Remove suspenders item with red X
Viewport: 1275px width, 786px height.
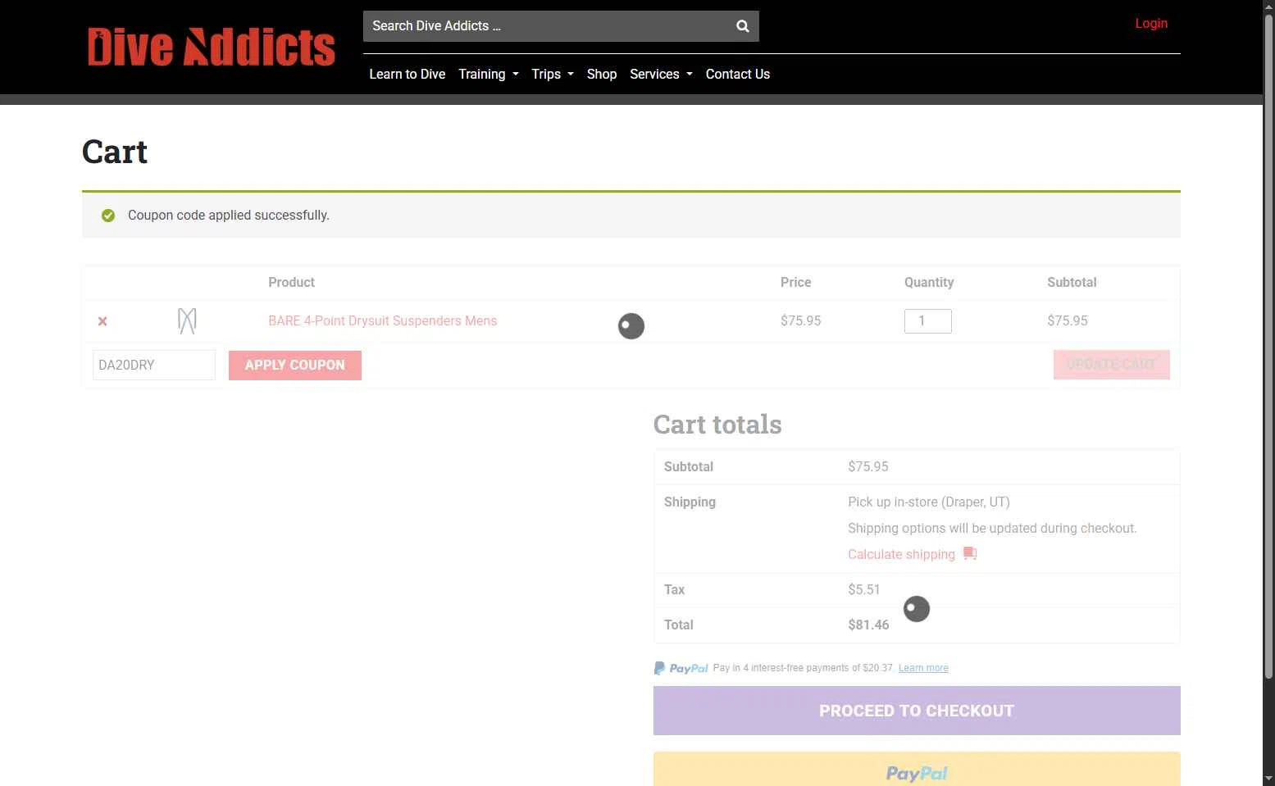102,321
